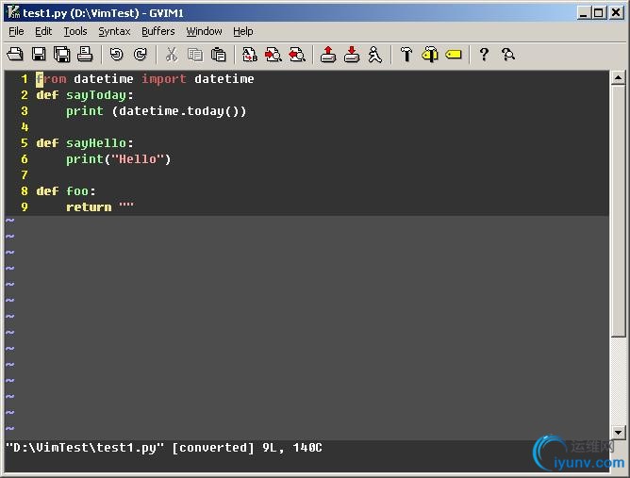Click the Build Tags icon
This screenshot has height=478, width=630.
tap(429, 55)
